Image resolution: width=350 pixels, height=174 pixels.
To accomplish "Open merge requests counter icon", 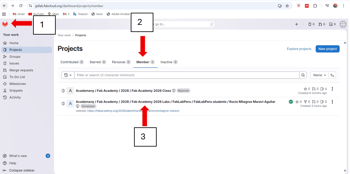I will click(x=322, y=24).
